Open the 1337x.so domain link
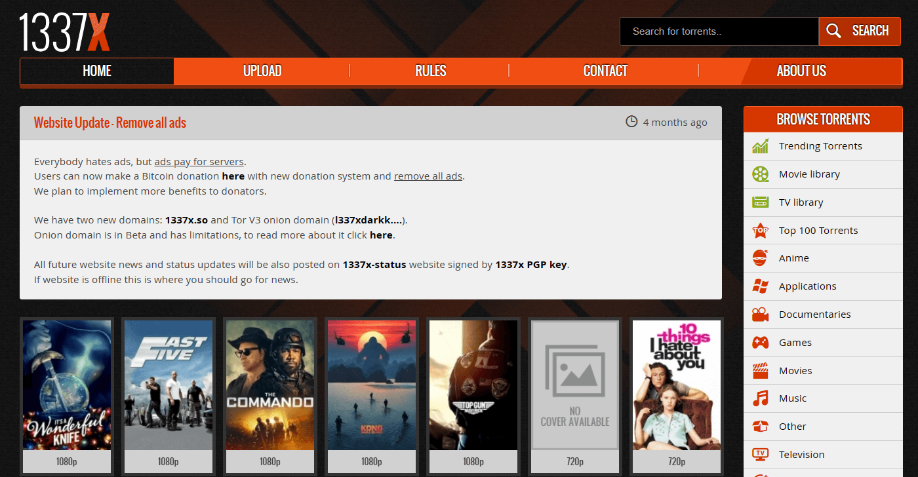Image resolution: width=918 pixels, height=477 pixels. pos(186,220)
